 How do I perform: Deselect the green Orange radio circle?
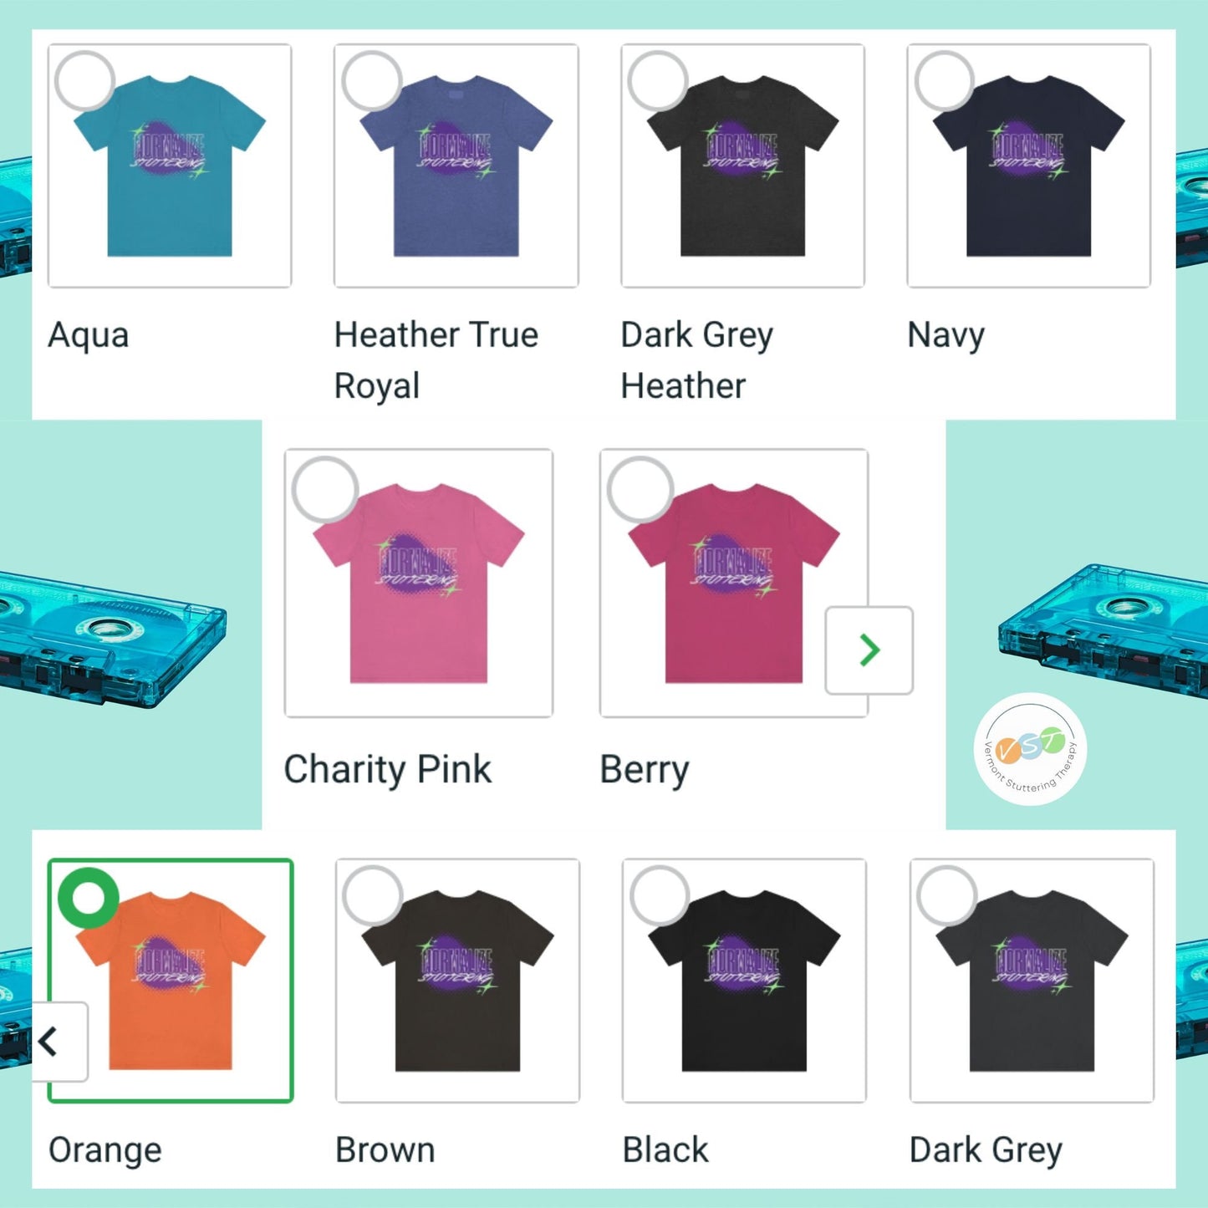(88, 898)
